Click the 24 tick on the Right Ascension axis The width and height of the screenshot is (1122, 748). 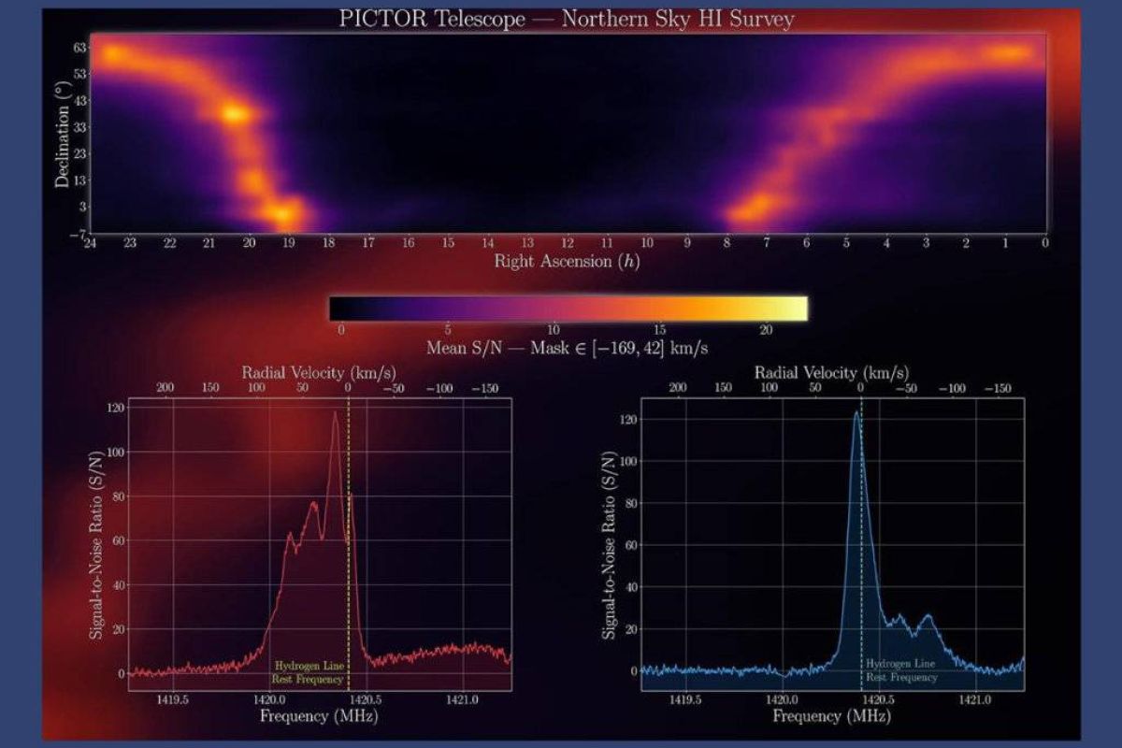coord(90,244)
